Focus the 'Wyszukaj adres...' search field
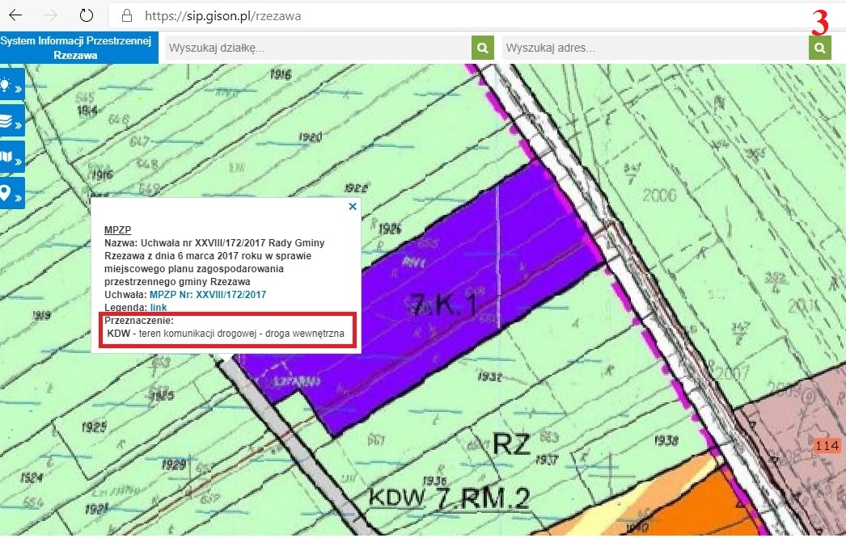 coord(655,48)
